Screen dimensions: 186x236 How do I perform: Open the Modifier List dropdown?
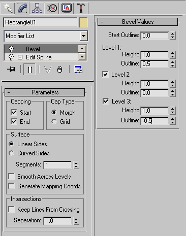tap(46, 36)
